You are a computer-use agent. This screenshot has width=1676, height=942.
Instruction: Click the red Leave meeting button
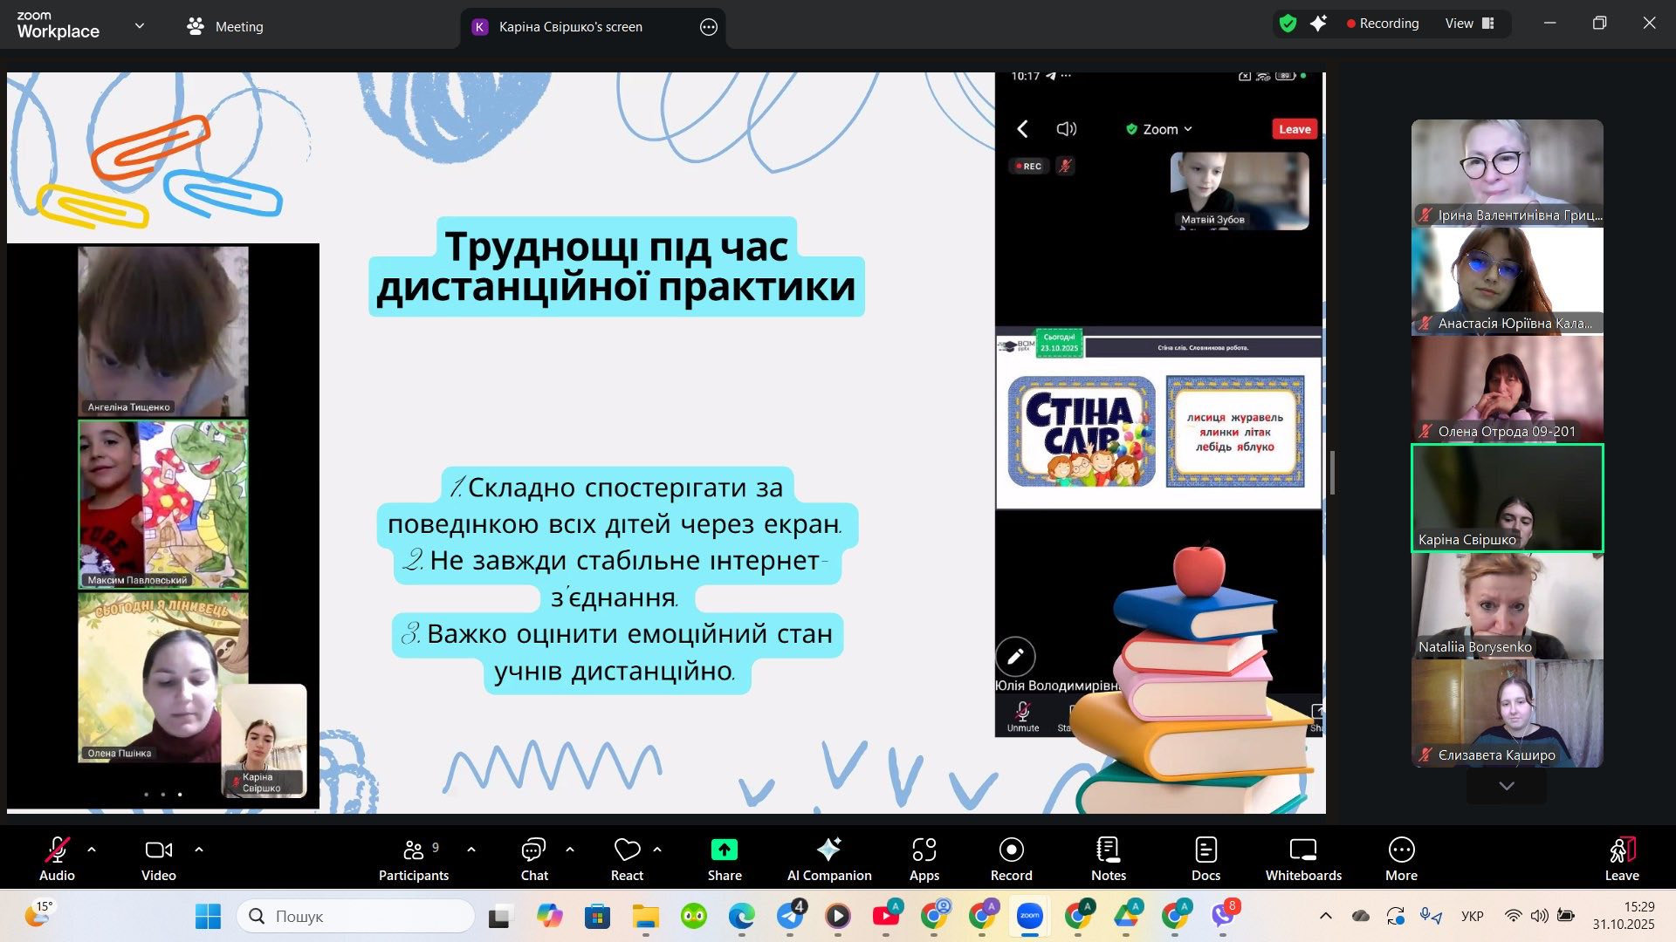click(1622, 858)
